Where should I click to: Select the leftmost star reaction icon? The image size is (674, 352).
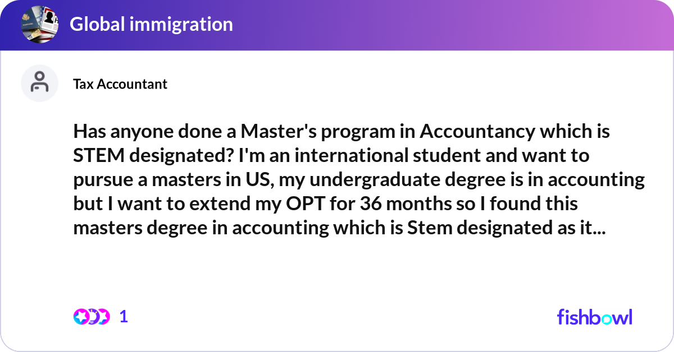click(81, 317)
